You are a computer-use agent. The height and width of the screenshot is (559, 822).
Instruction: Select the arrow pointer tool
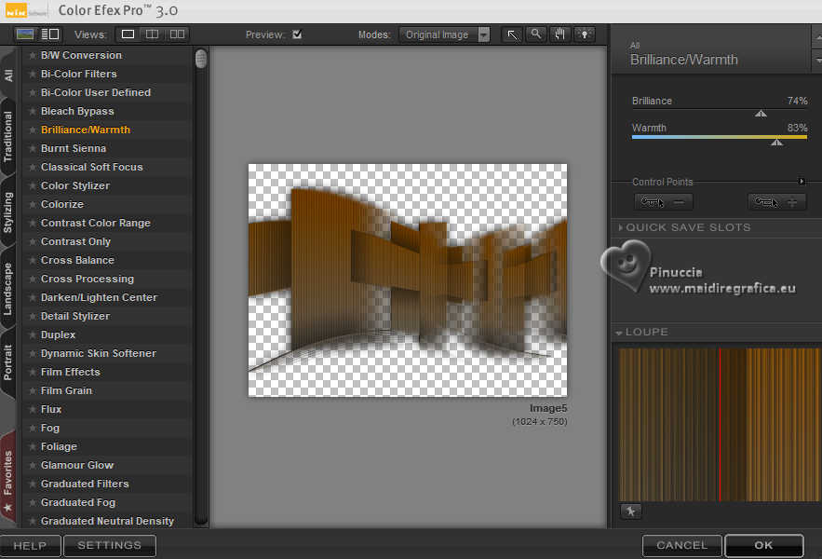click(x=512, y=34)
